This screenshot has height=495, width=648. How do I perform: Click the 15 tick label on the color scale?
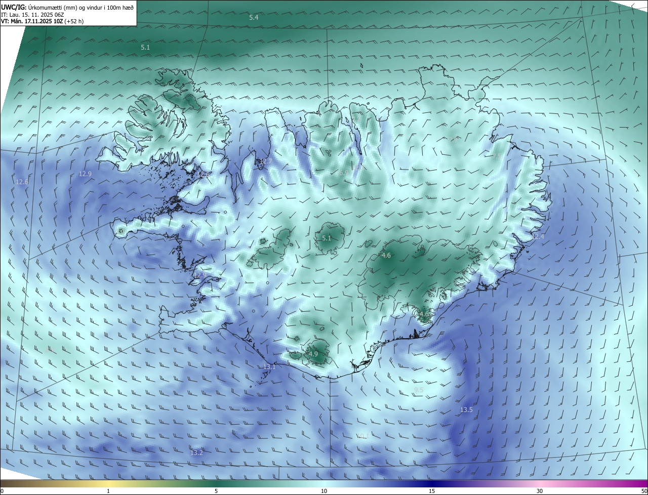click(x=432, y=491)
